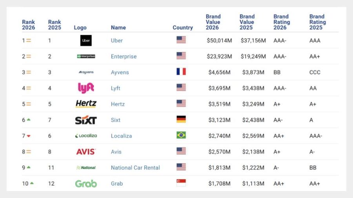Sort by Brand Rating 2025 column header
The height and width of the screenshot is (198, 353).
317,22
